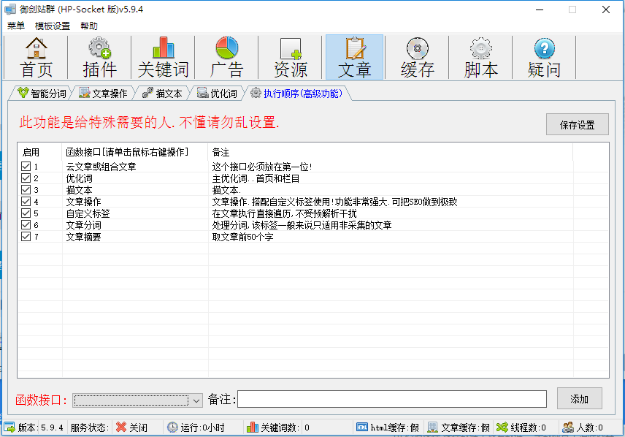Switch to the 文章操作 tab
The width and height of the screenshot is (625, 437).
tap(103, 94)
